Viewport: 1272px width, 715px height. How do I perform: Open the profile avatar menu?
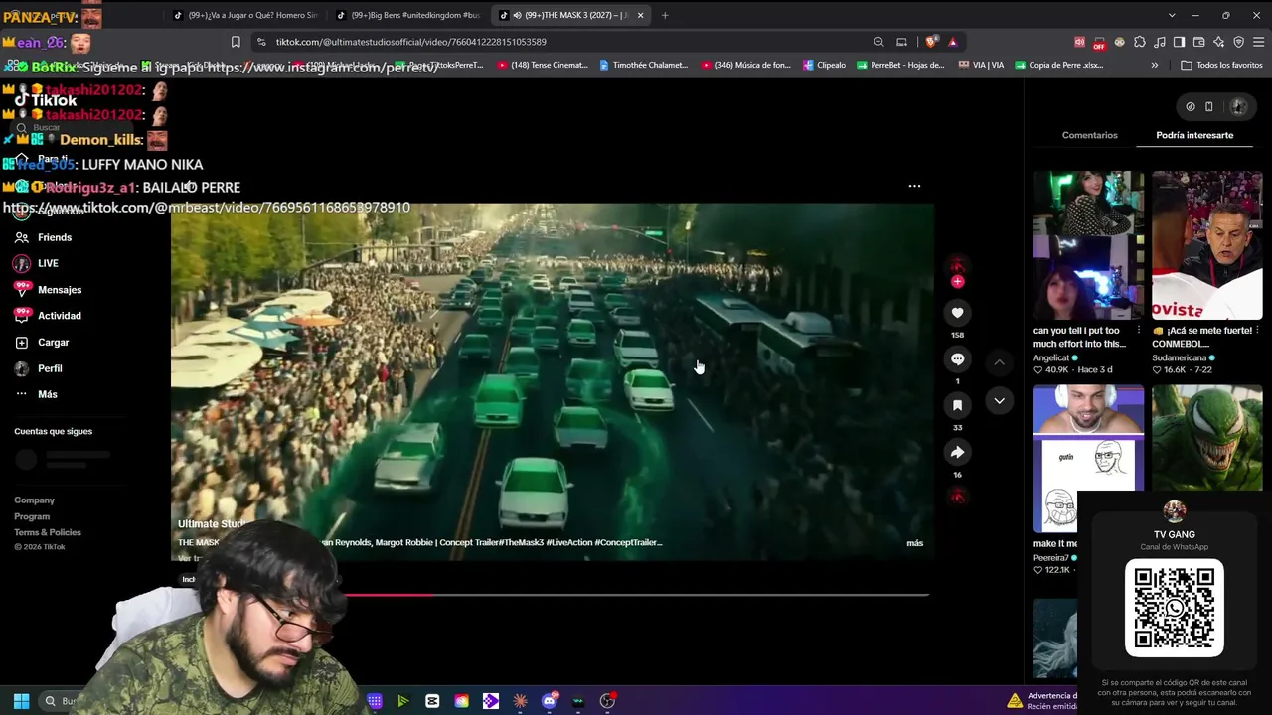(x=1238, y=106)
